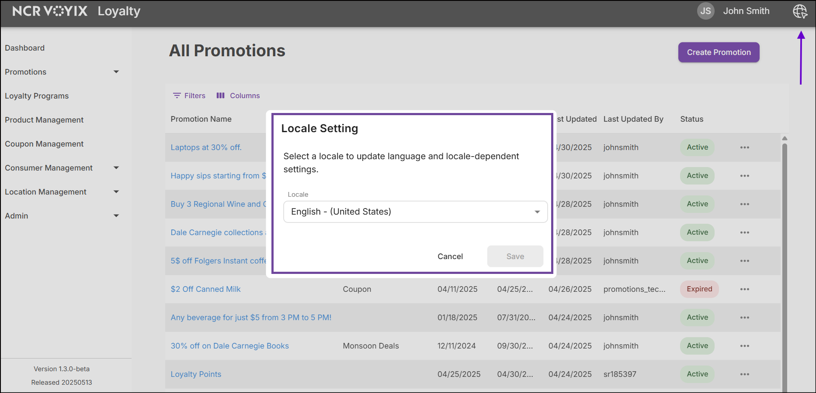This screenshot has height=393, width=816.
Task: Open more actions for Loyalty Points row
Action: [745, 374]
